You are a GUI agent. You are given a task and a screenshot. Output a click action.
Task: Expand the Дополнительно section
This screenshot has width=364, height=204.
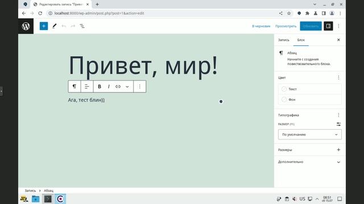pos(309,162)
